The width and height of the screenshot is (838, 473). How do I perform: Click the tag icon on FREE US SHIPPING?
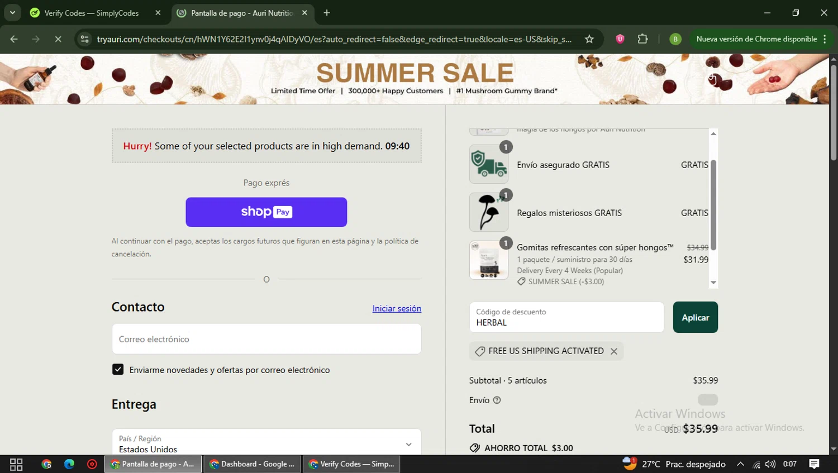click(479, 351)
